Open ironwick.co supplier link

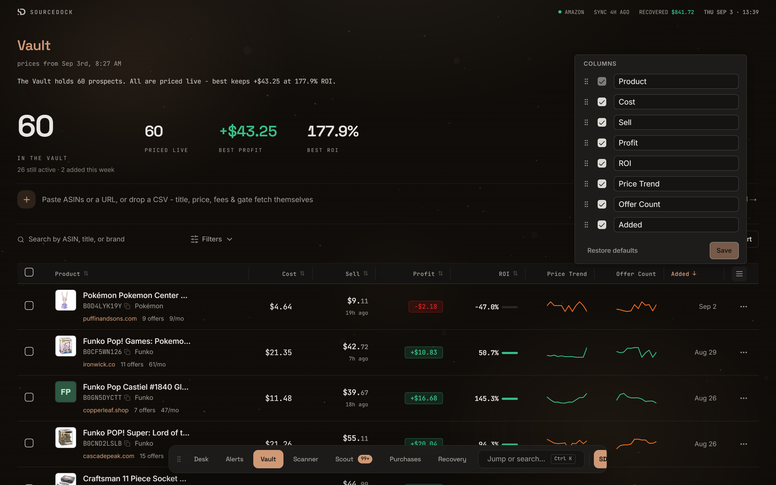click(x=99, y=364)
